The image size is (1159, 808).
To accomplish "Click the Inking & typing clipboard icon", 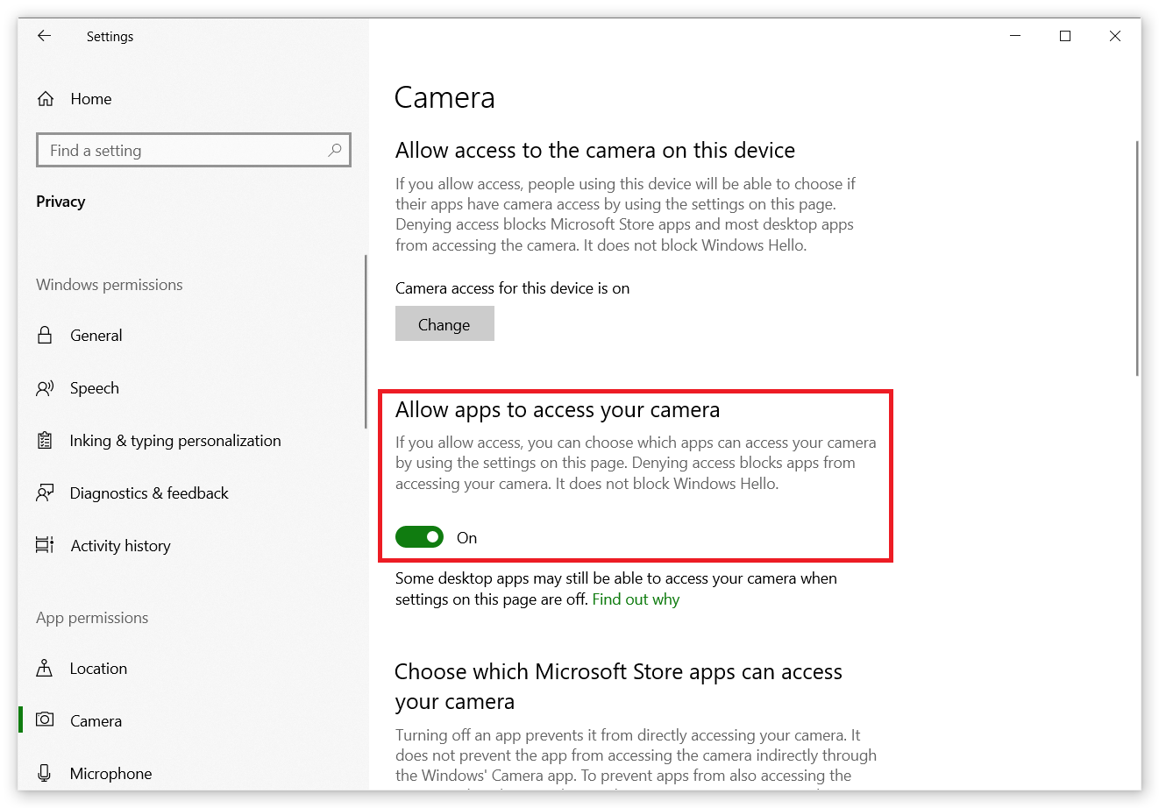I will click(45, 441).
